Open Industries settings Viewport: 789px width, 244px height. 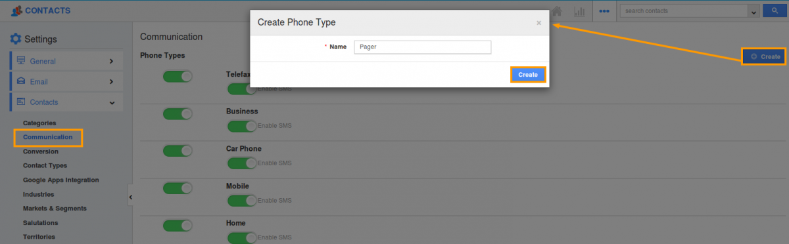coord(39,194)
